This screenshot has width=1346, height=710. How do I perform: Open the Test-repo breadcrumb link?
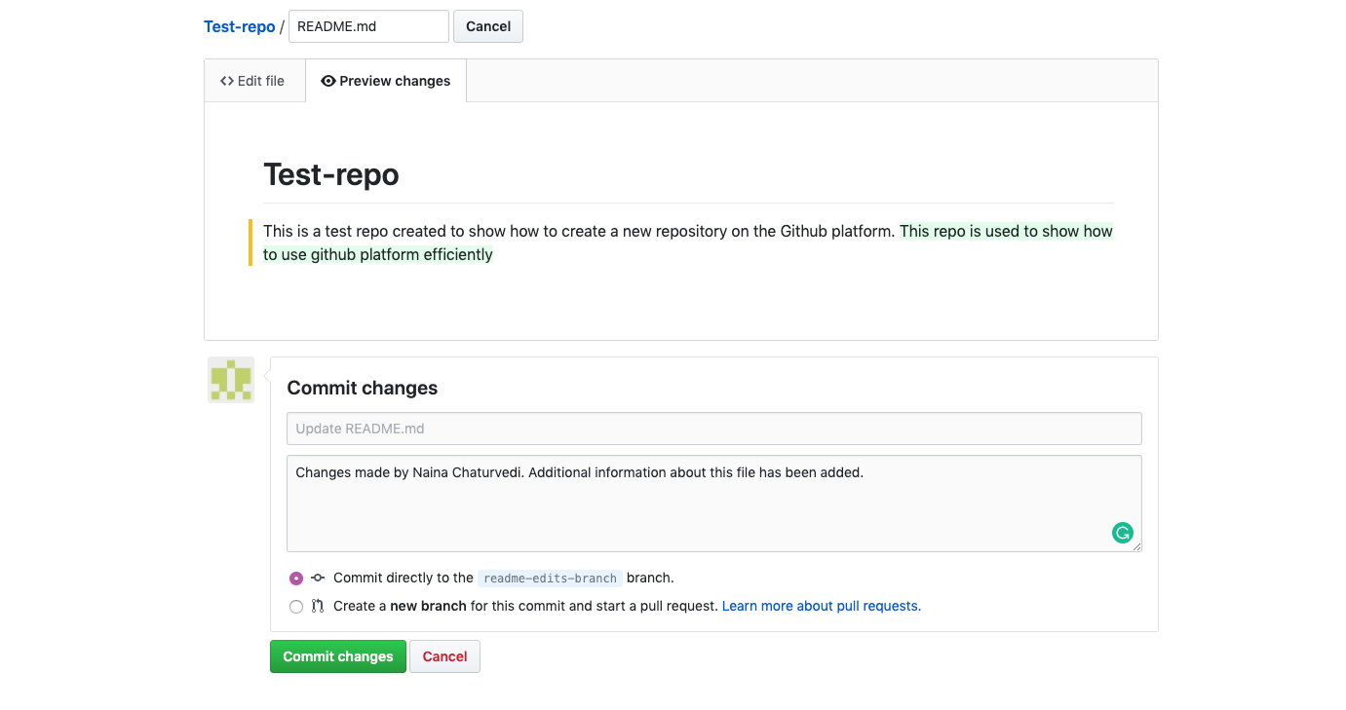(x=240, y=26)
